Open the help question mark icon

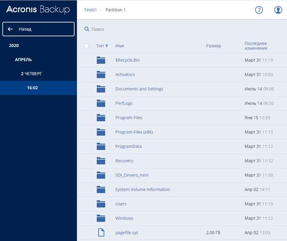[x=259, y=10]
